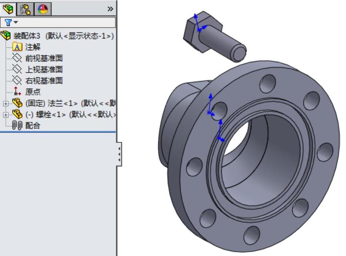Click the 右视基准面 plane icon

click(17, 80)
